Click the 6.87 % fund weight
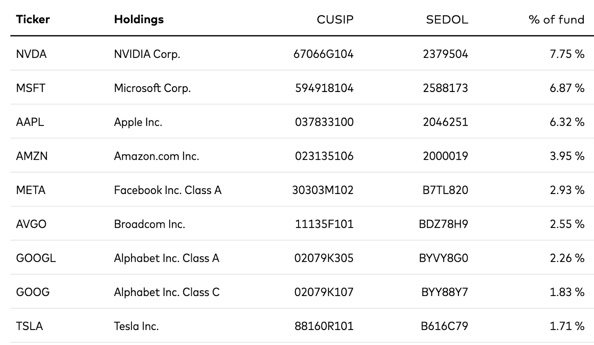This screenshot has height=345, width=594. point(567,88)
